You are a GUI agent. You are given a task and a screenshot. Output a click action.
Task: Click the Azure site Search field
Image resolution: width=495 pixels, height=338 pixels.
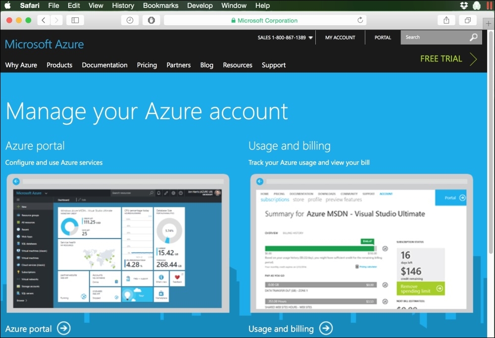coord(441,37)
